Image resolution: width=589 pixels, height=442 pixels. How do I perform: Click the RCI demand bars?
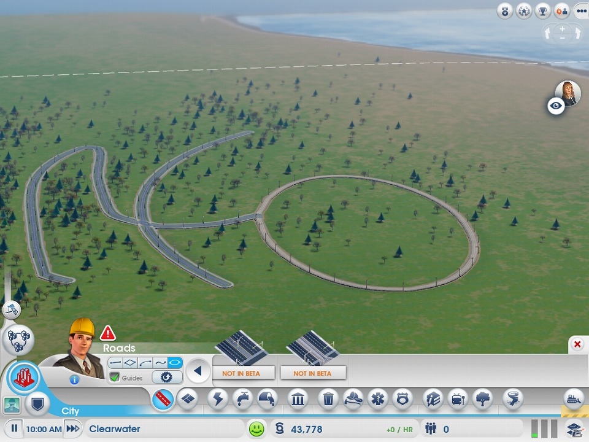click(x=544, y=429)
